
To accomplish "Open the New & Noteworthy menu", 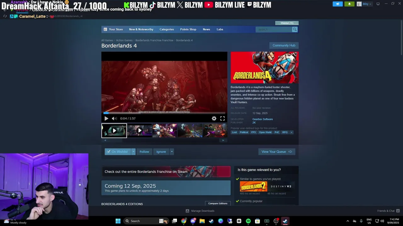I will (141, 29).
